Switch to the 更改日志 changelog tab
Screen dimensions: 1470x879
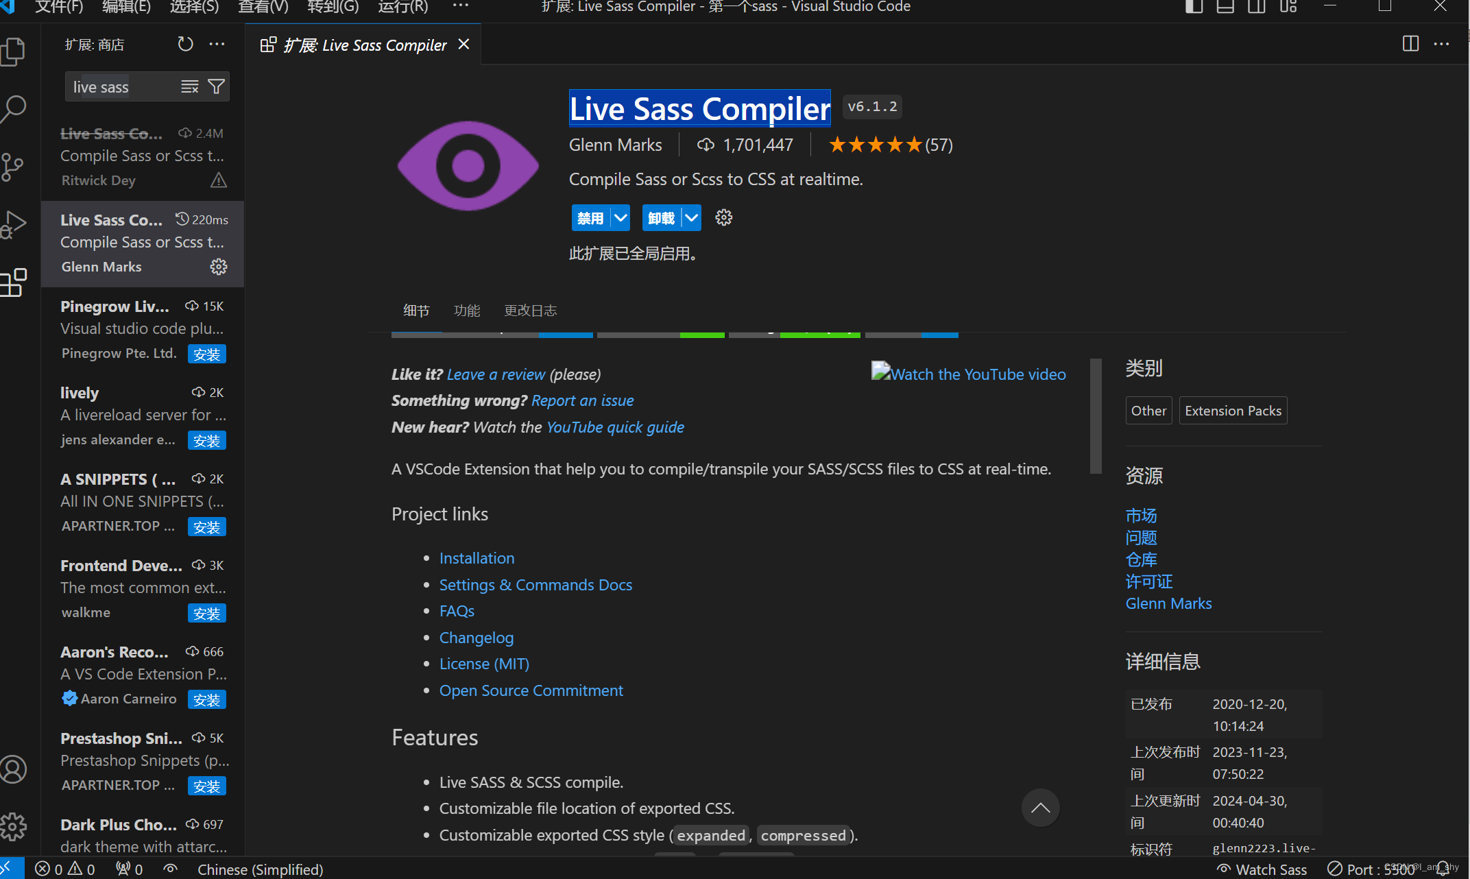[531, 311]
